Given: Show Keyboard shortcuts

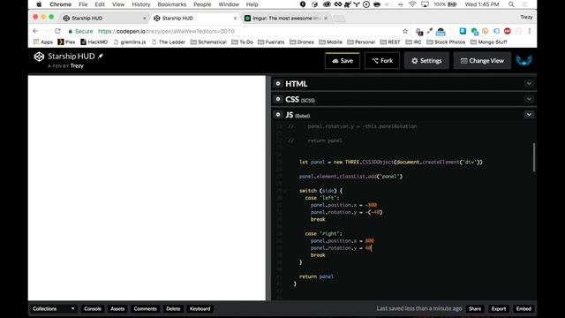Looking at the screenshot, I should coord(200,308).
